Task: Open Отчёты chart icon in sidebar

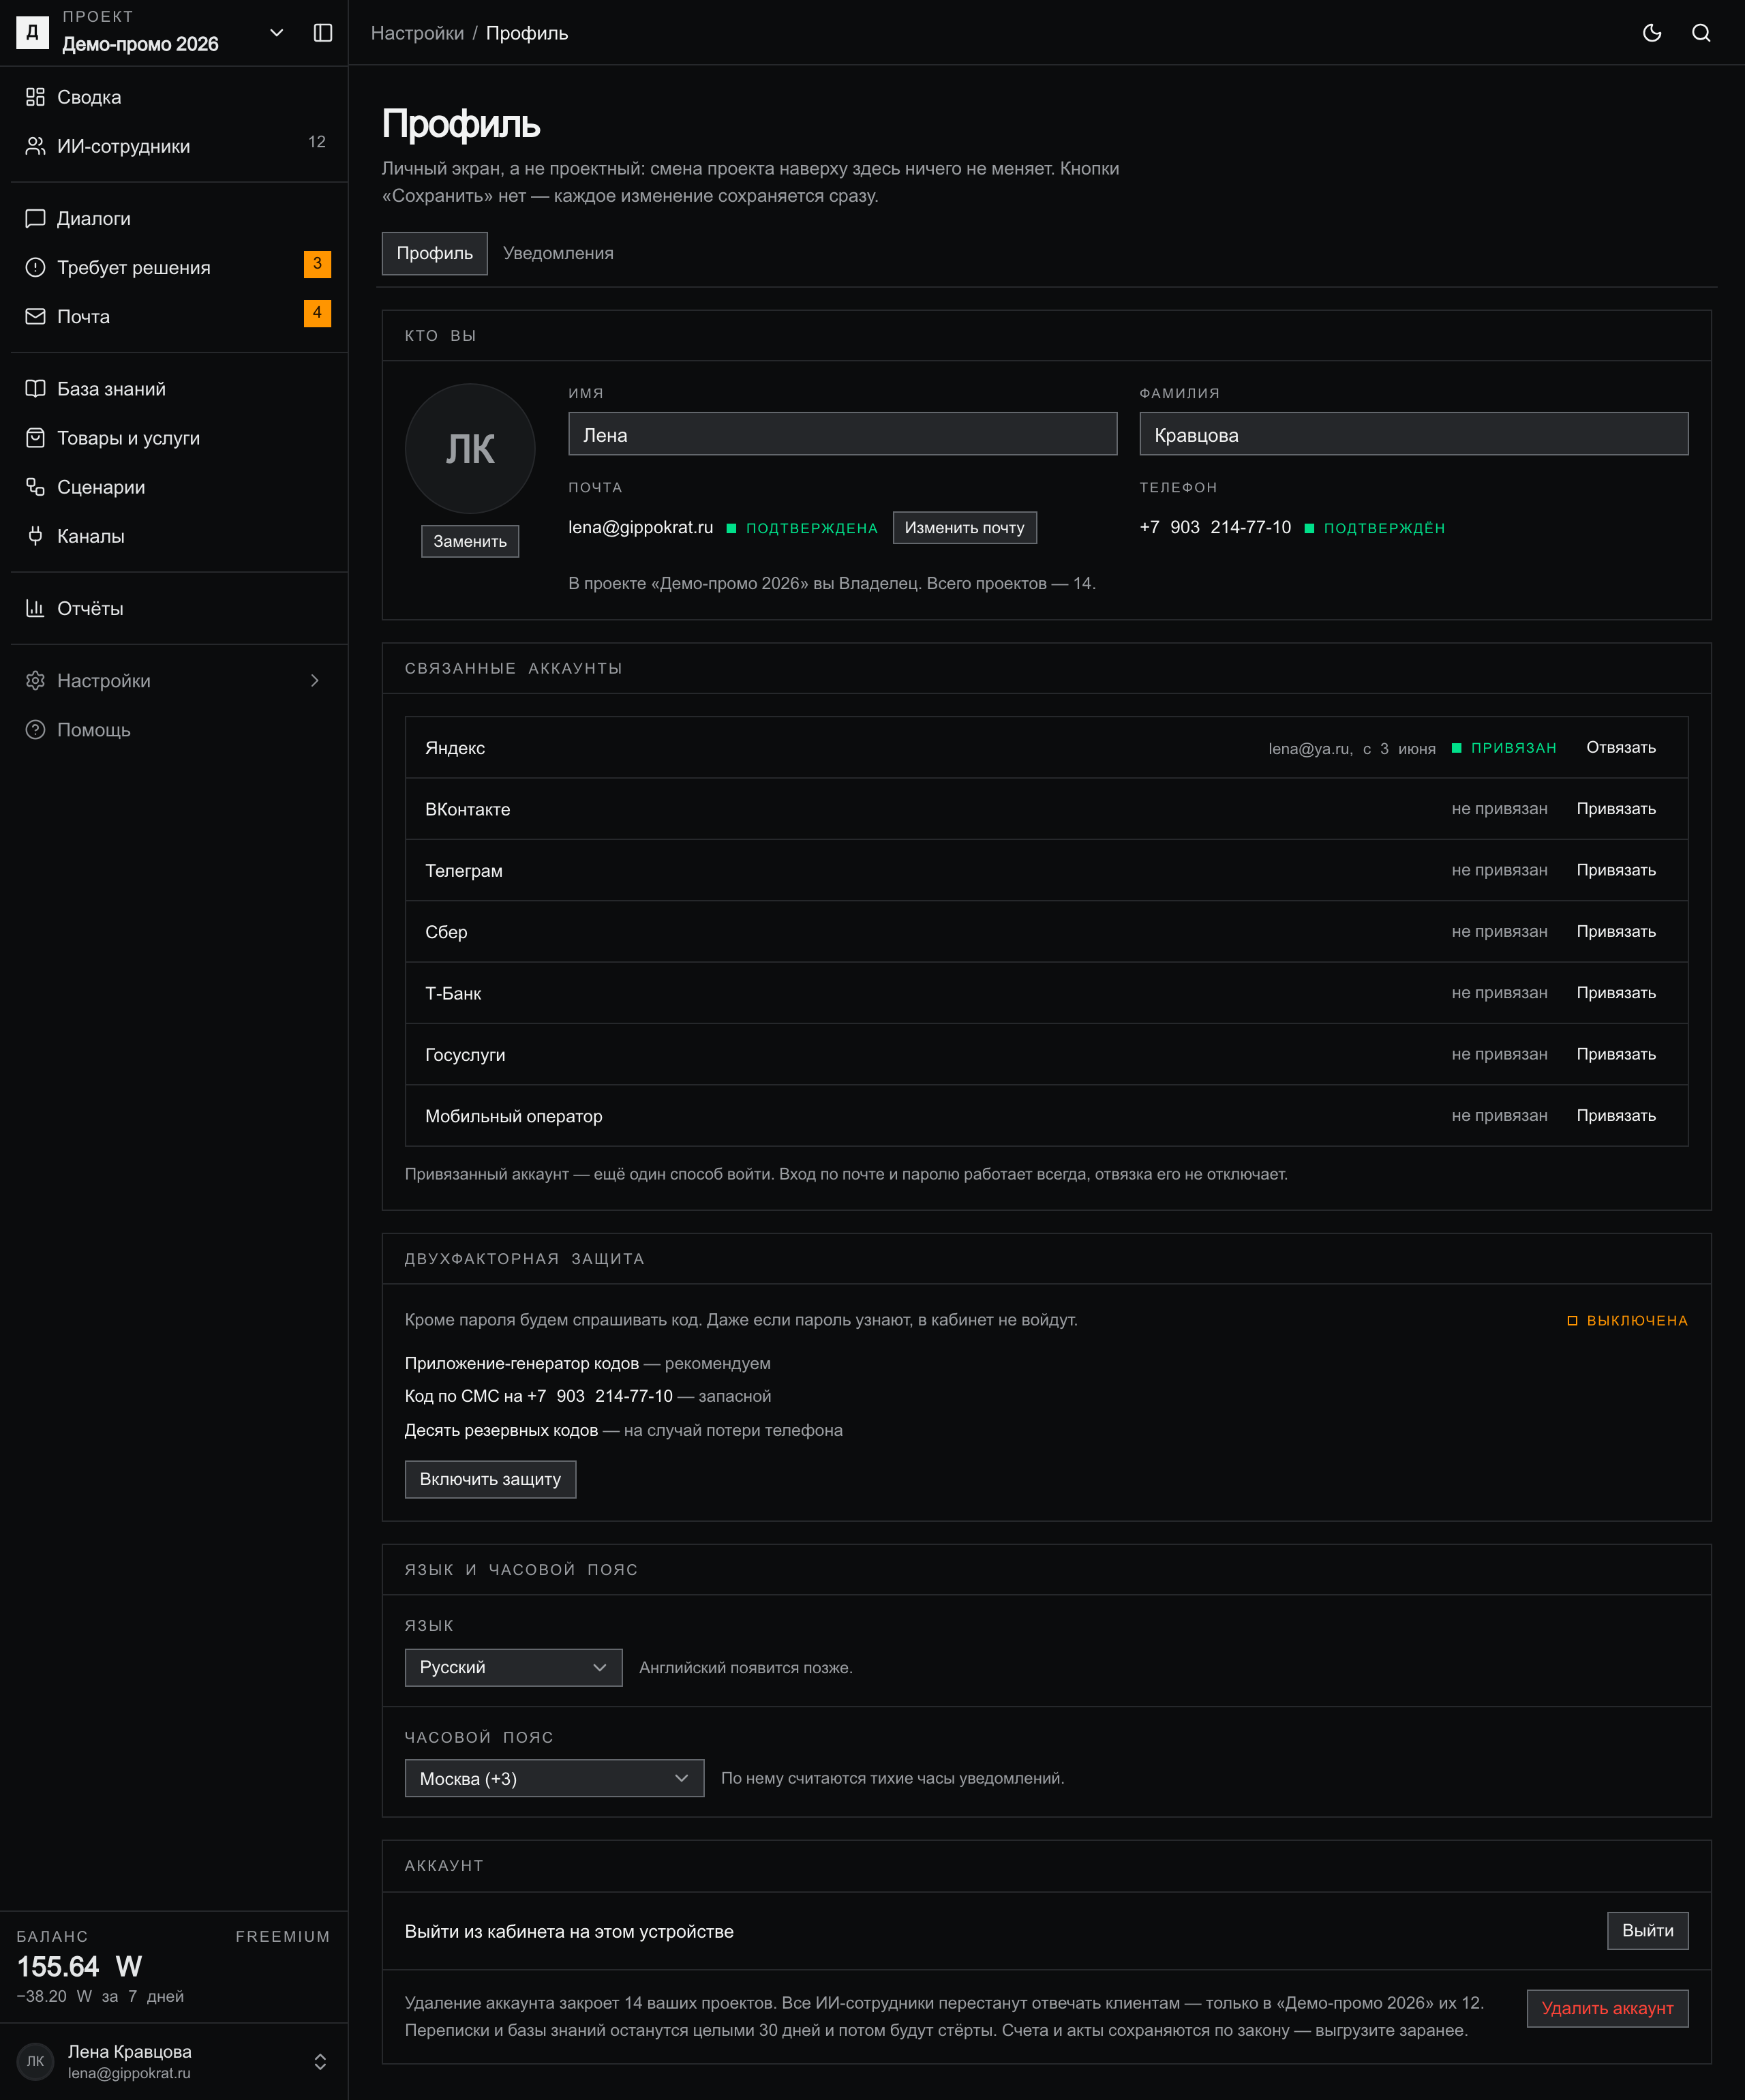Action: [x=35, y=608]
